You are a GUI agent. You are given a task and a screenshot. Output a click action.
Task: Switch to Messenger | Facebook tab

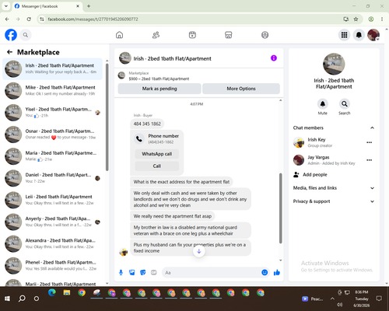(x=47, y=6)
